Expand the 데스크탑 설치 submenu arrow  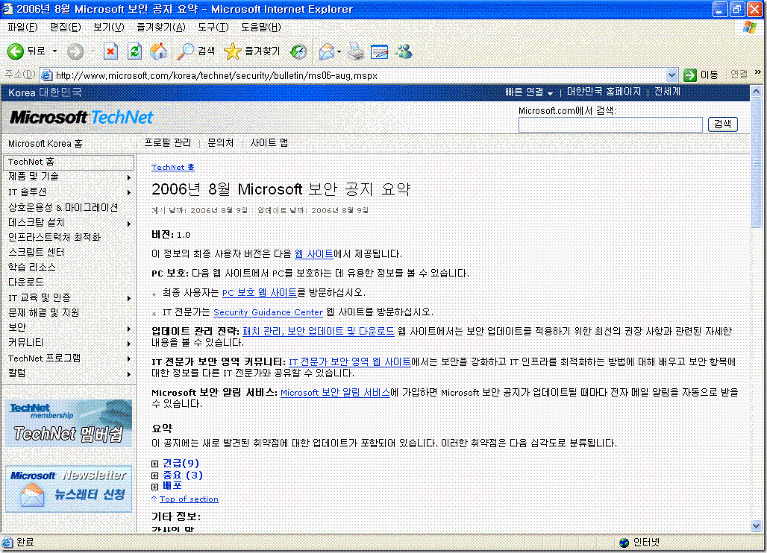pos(128,224)
